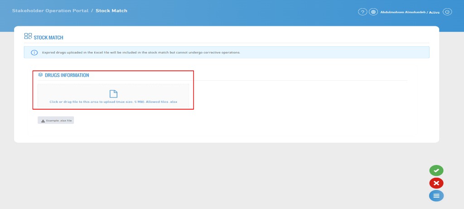Click the expired drugs notice message

(x=141, y=53)
